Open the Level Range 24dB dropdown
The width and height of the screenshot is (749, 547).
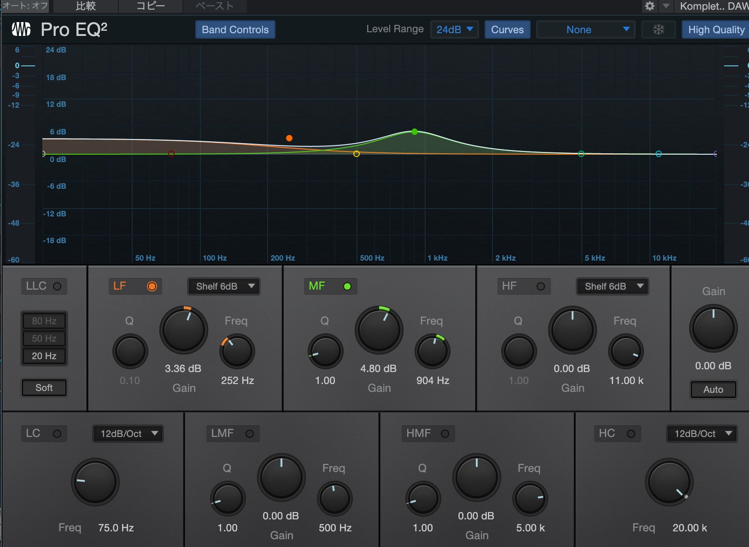tap(454, 29)
